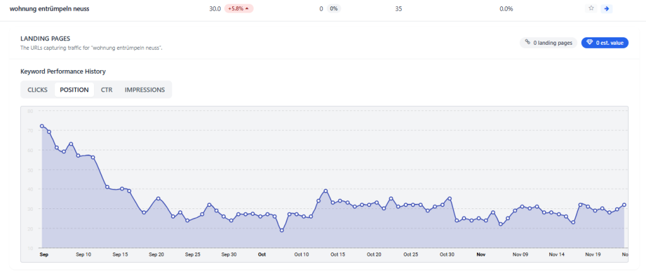
Task: Click the impressions value 35
Action: 399,9
